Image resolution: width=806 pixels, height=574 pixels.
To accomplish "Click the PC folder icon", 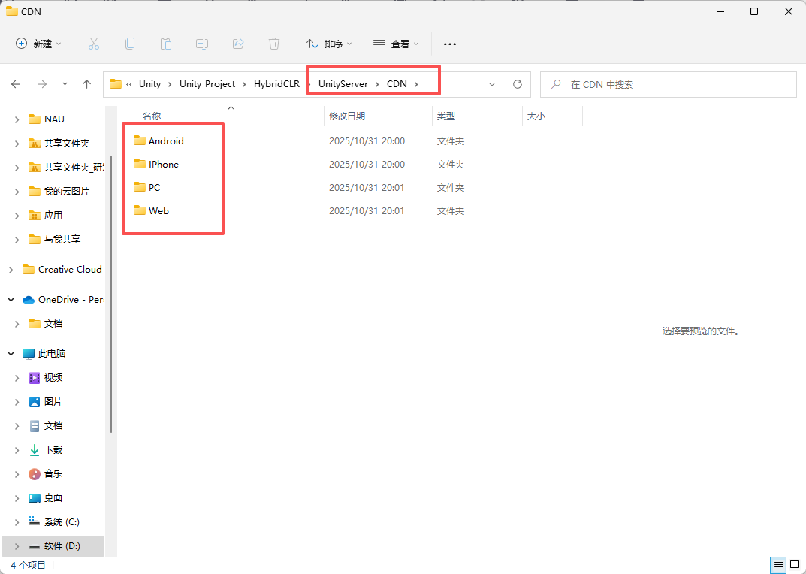I will [139, 187].
